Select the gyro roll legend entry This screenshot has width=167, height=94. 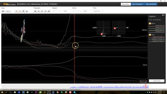(157, 37)
